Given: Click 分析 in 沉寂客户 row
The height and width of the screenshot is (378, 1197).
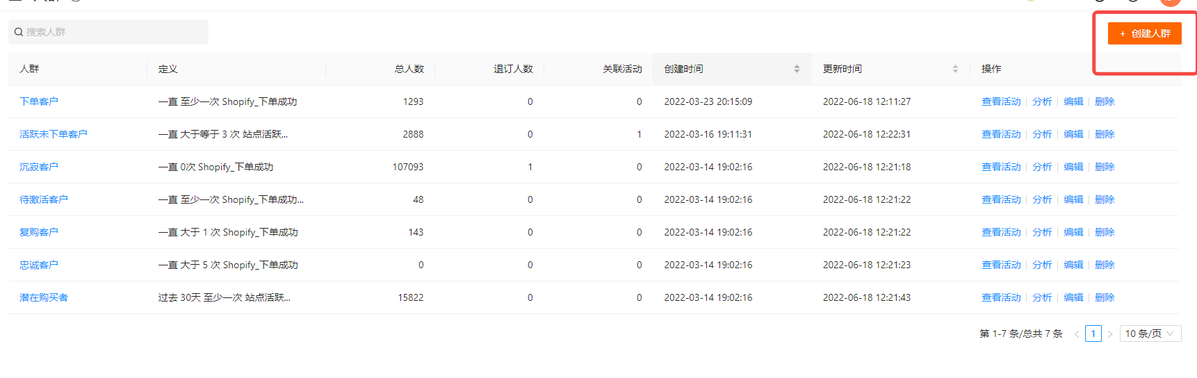Looking at the screenshot, I should [x=1042, y=167].
